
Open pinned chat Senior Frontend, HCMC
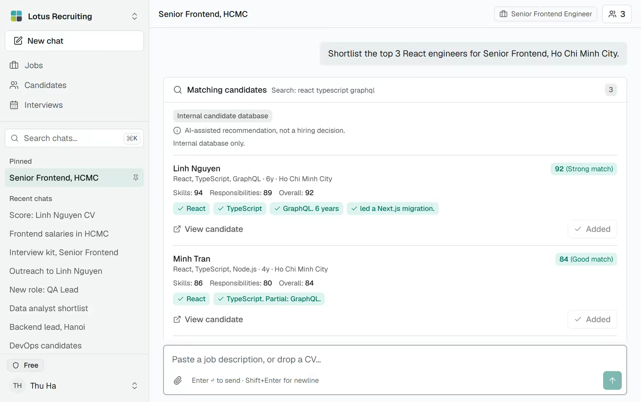74,178
